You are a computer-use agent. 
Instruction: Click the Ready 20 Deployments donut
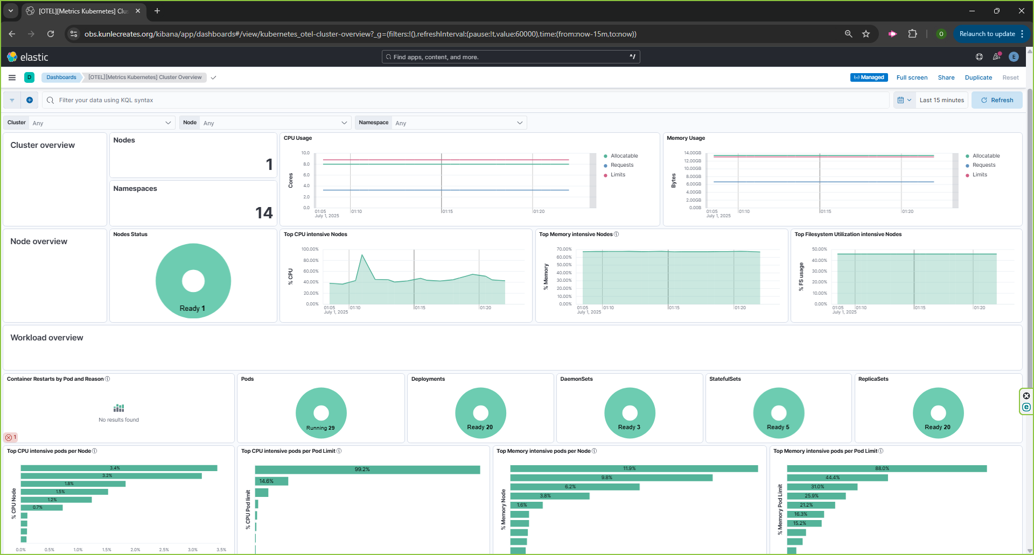480,412
